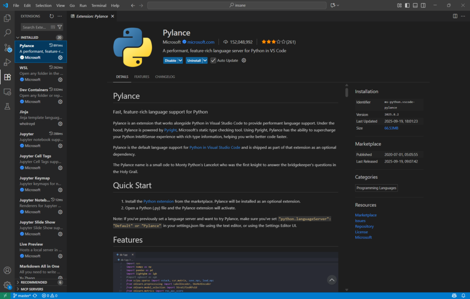Image resolution: width=470 pixels, height=299 pixels.
Task: Filter extensions with funnel icon
Action: pyautogui.click(x=60, y=27)
